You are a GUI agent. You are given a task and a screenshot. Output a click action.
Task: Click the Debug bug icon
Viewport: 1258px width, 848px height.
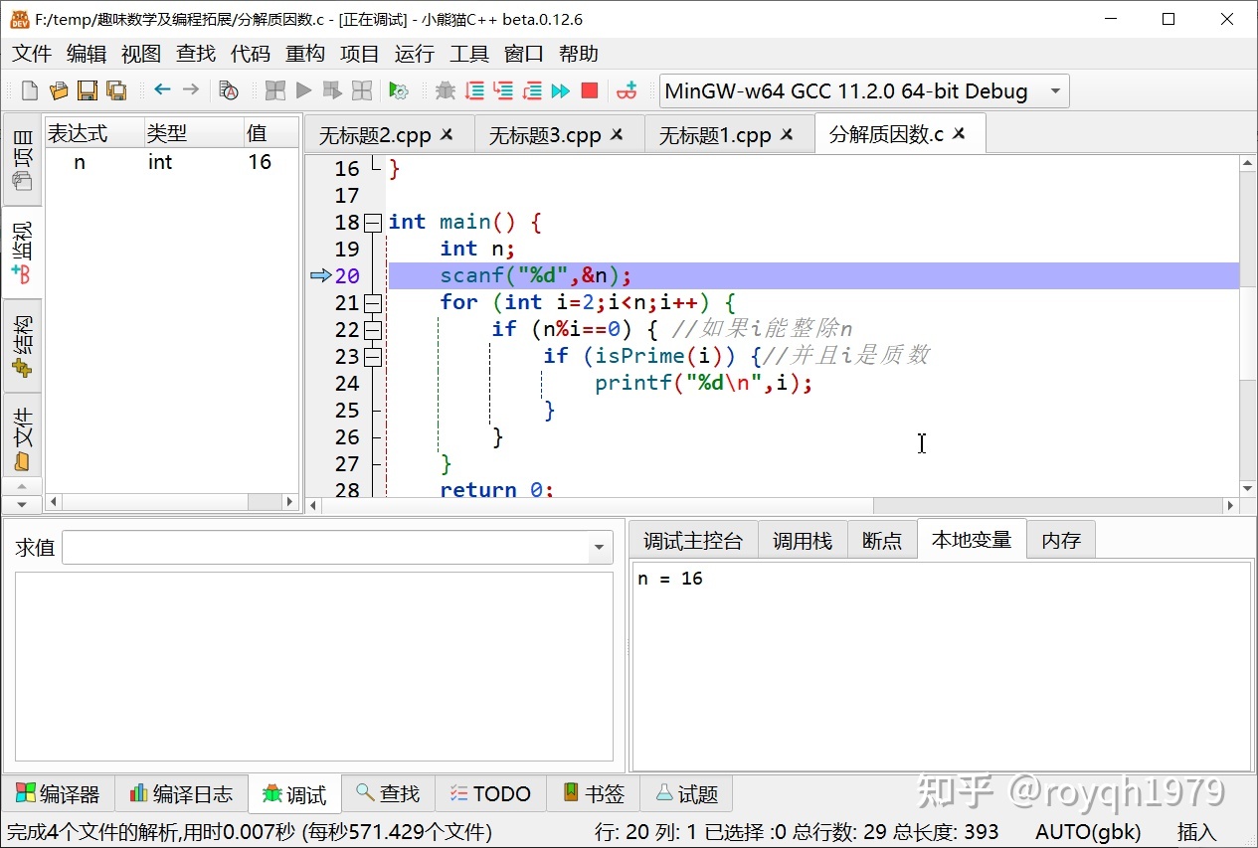pos(446,91)
